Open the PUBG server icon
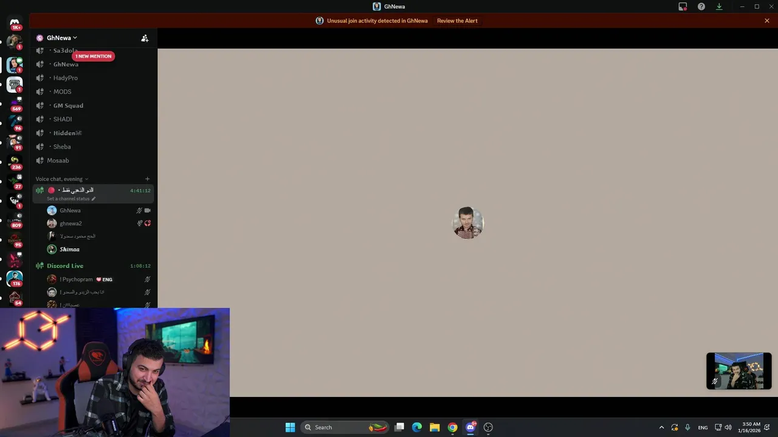The image size is (778, 437). [x=15, y=84]
